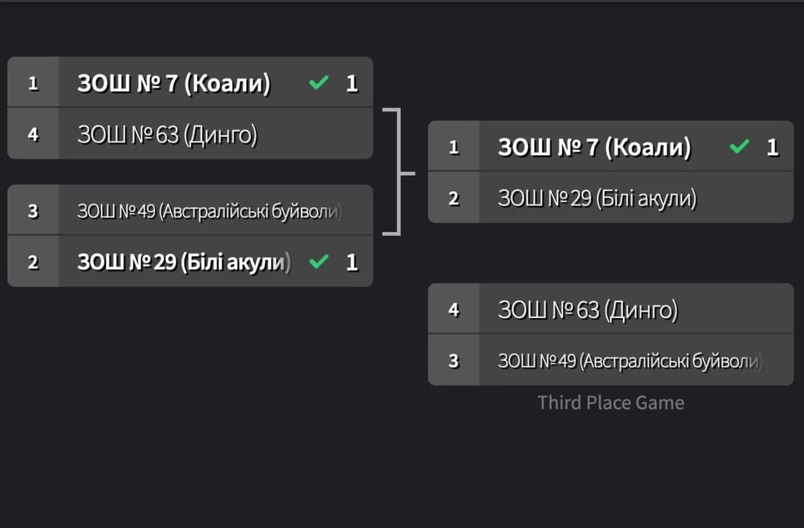804x528 pixels.
Task: Click green checkmark beside ЗОШ № 7 in semifinal
Action: click(319, 83)
